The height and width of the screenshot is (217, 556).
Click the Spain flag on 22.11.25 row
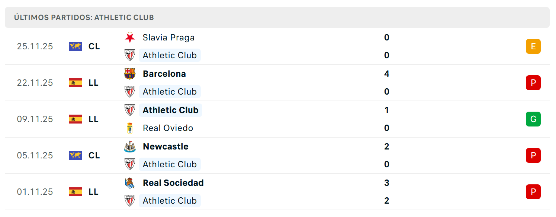pos(75,83)
